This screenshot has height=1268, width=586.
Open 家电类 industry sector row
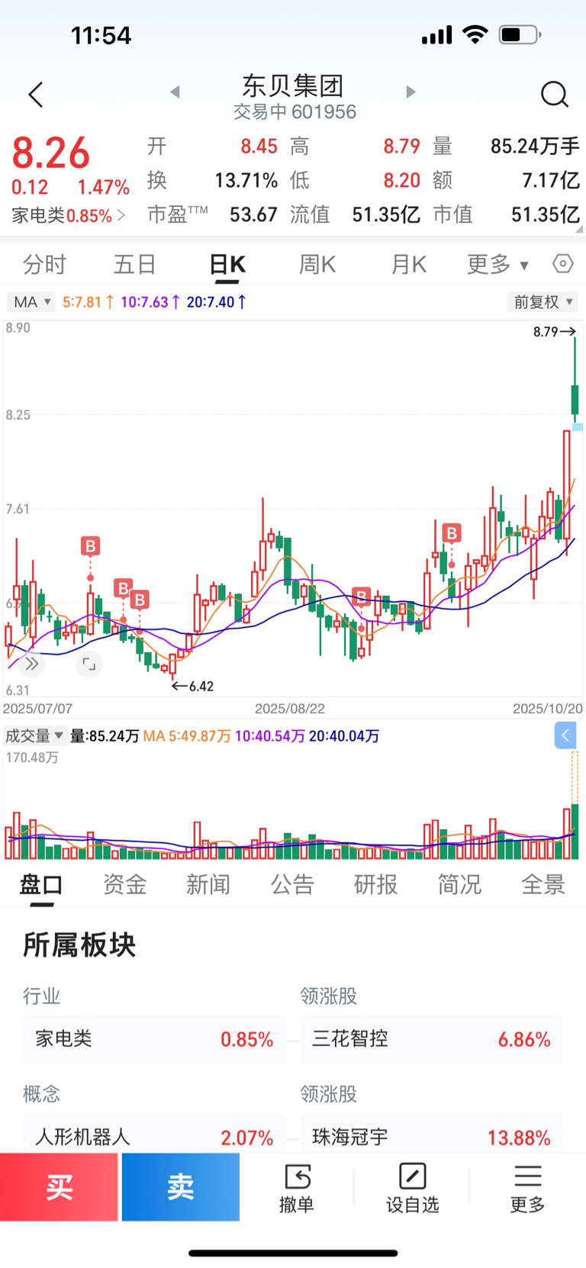(x=154, y=1039)
